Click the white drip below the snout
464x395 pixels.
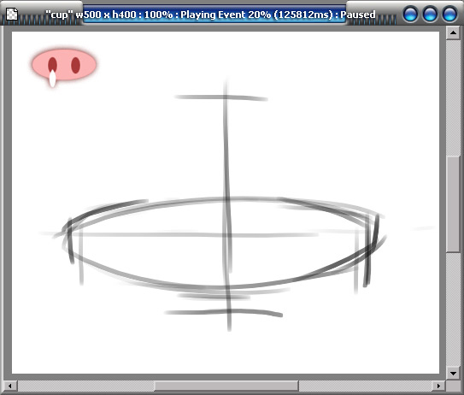pos(52,79)
